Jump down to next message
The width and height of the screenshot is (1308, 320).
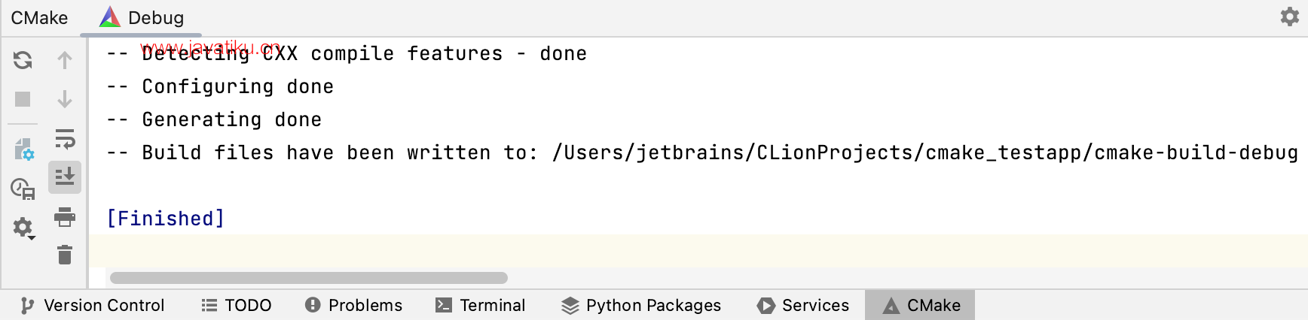click(x=65, y=99)
